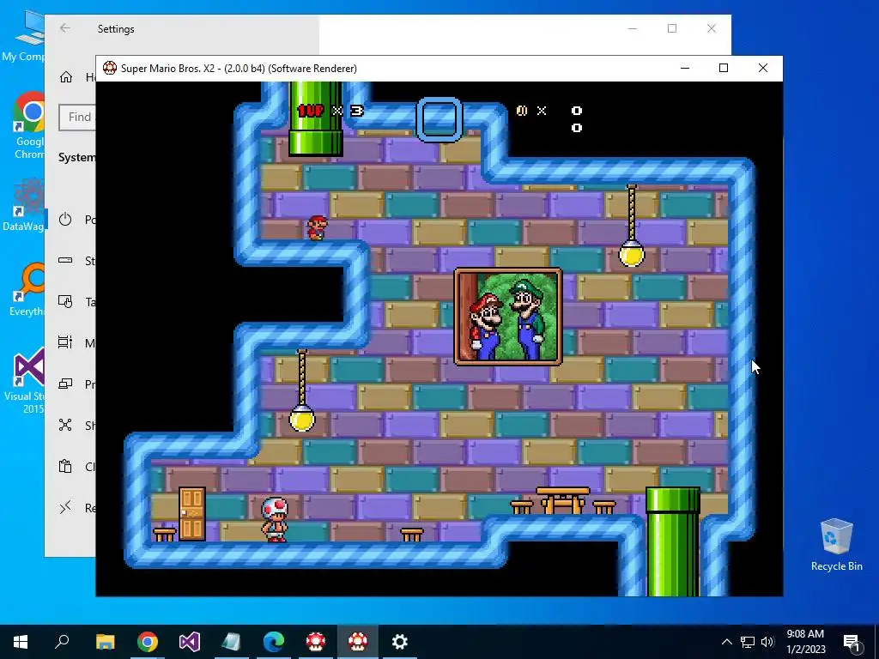Click the small stool in the middle of the floor
879x659 pixels.
point(412,535)
